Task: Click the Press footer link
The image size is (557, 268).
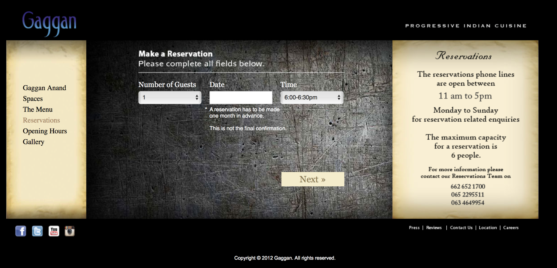Action: click(x=414, y=228)
